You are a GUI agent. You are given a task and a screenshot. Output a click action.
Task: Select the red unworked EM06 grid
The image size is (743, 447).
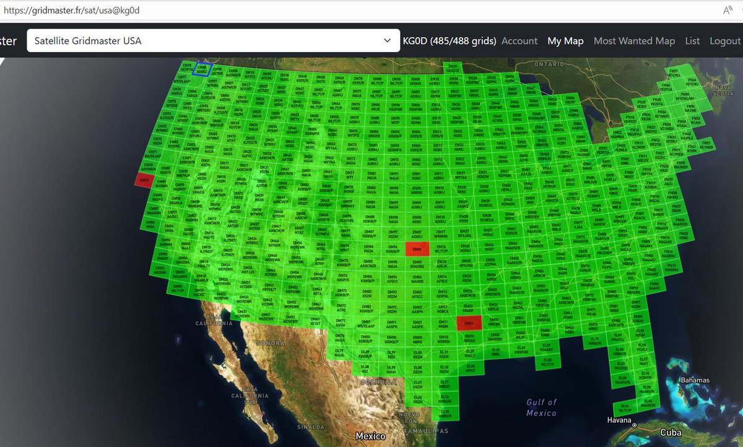pos(417,250)
